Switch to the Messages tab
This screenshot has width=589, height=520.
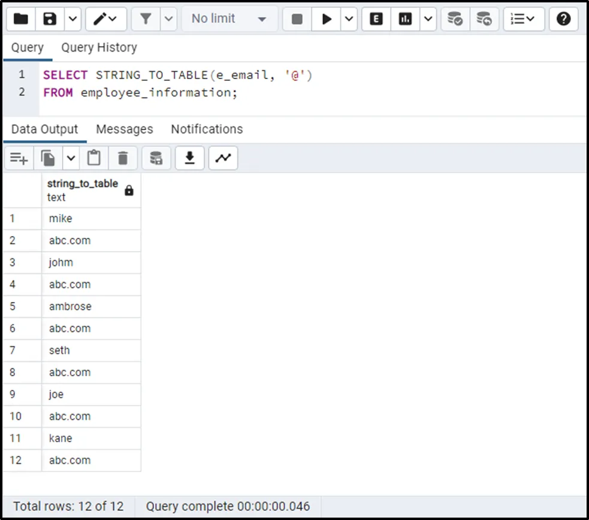pos(124,129)
